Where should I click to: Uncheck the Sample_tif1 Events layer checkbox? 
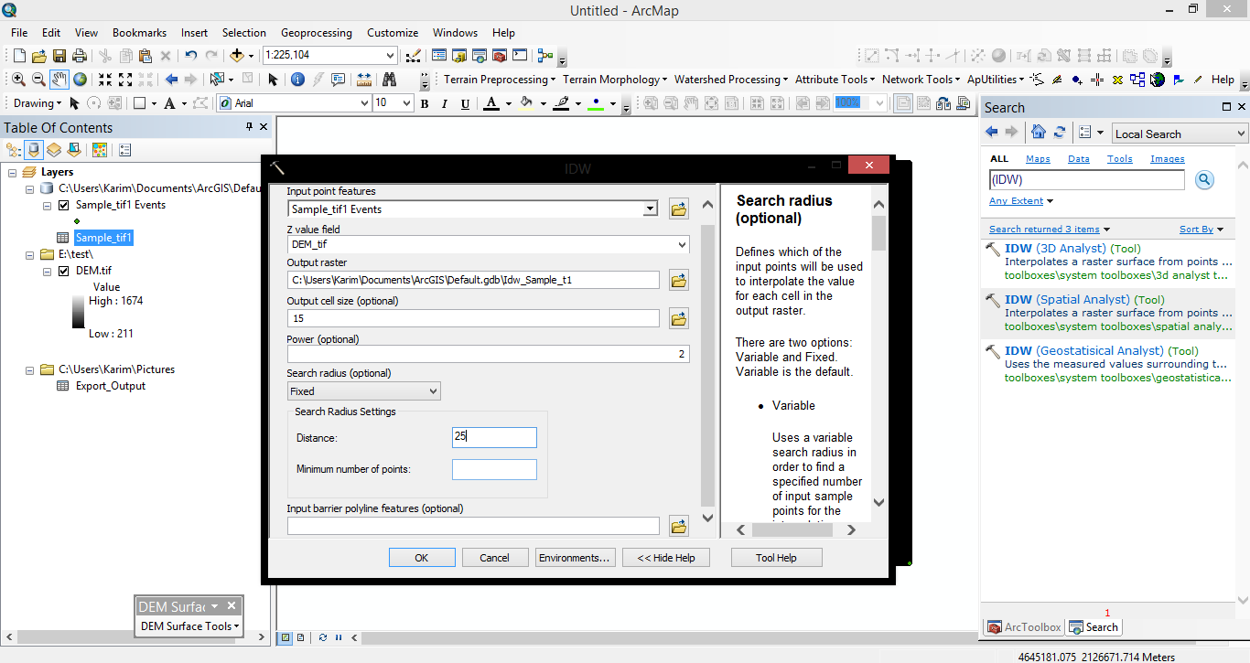[63, 205]
